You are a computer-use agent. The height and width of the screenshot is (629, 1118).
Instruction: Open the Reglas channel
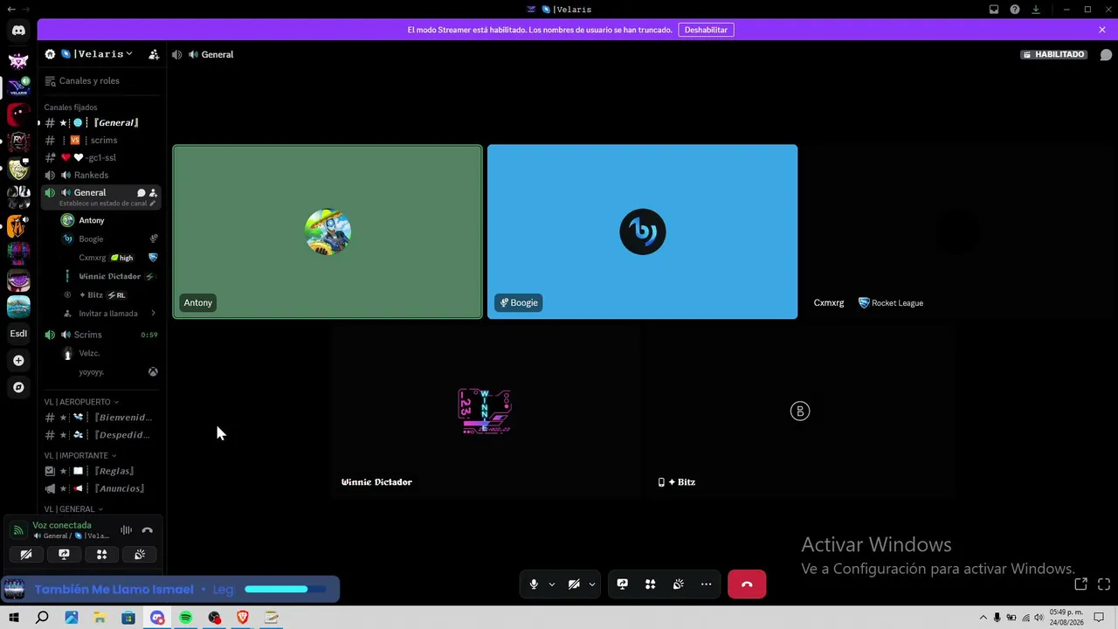[101, 471]
